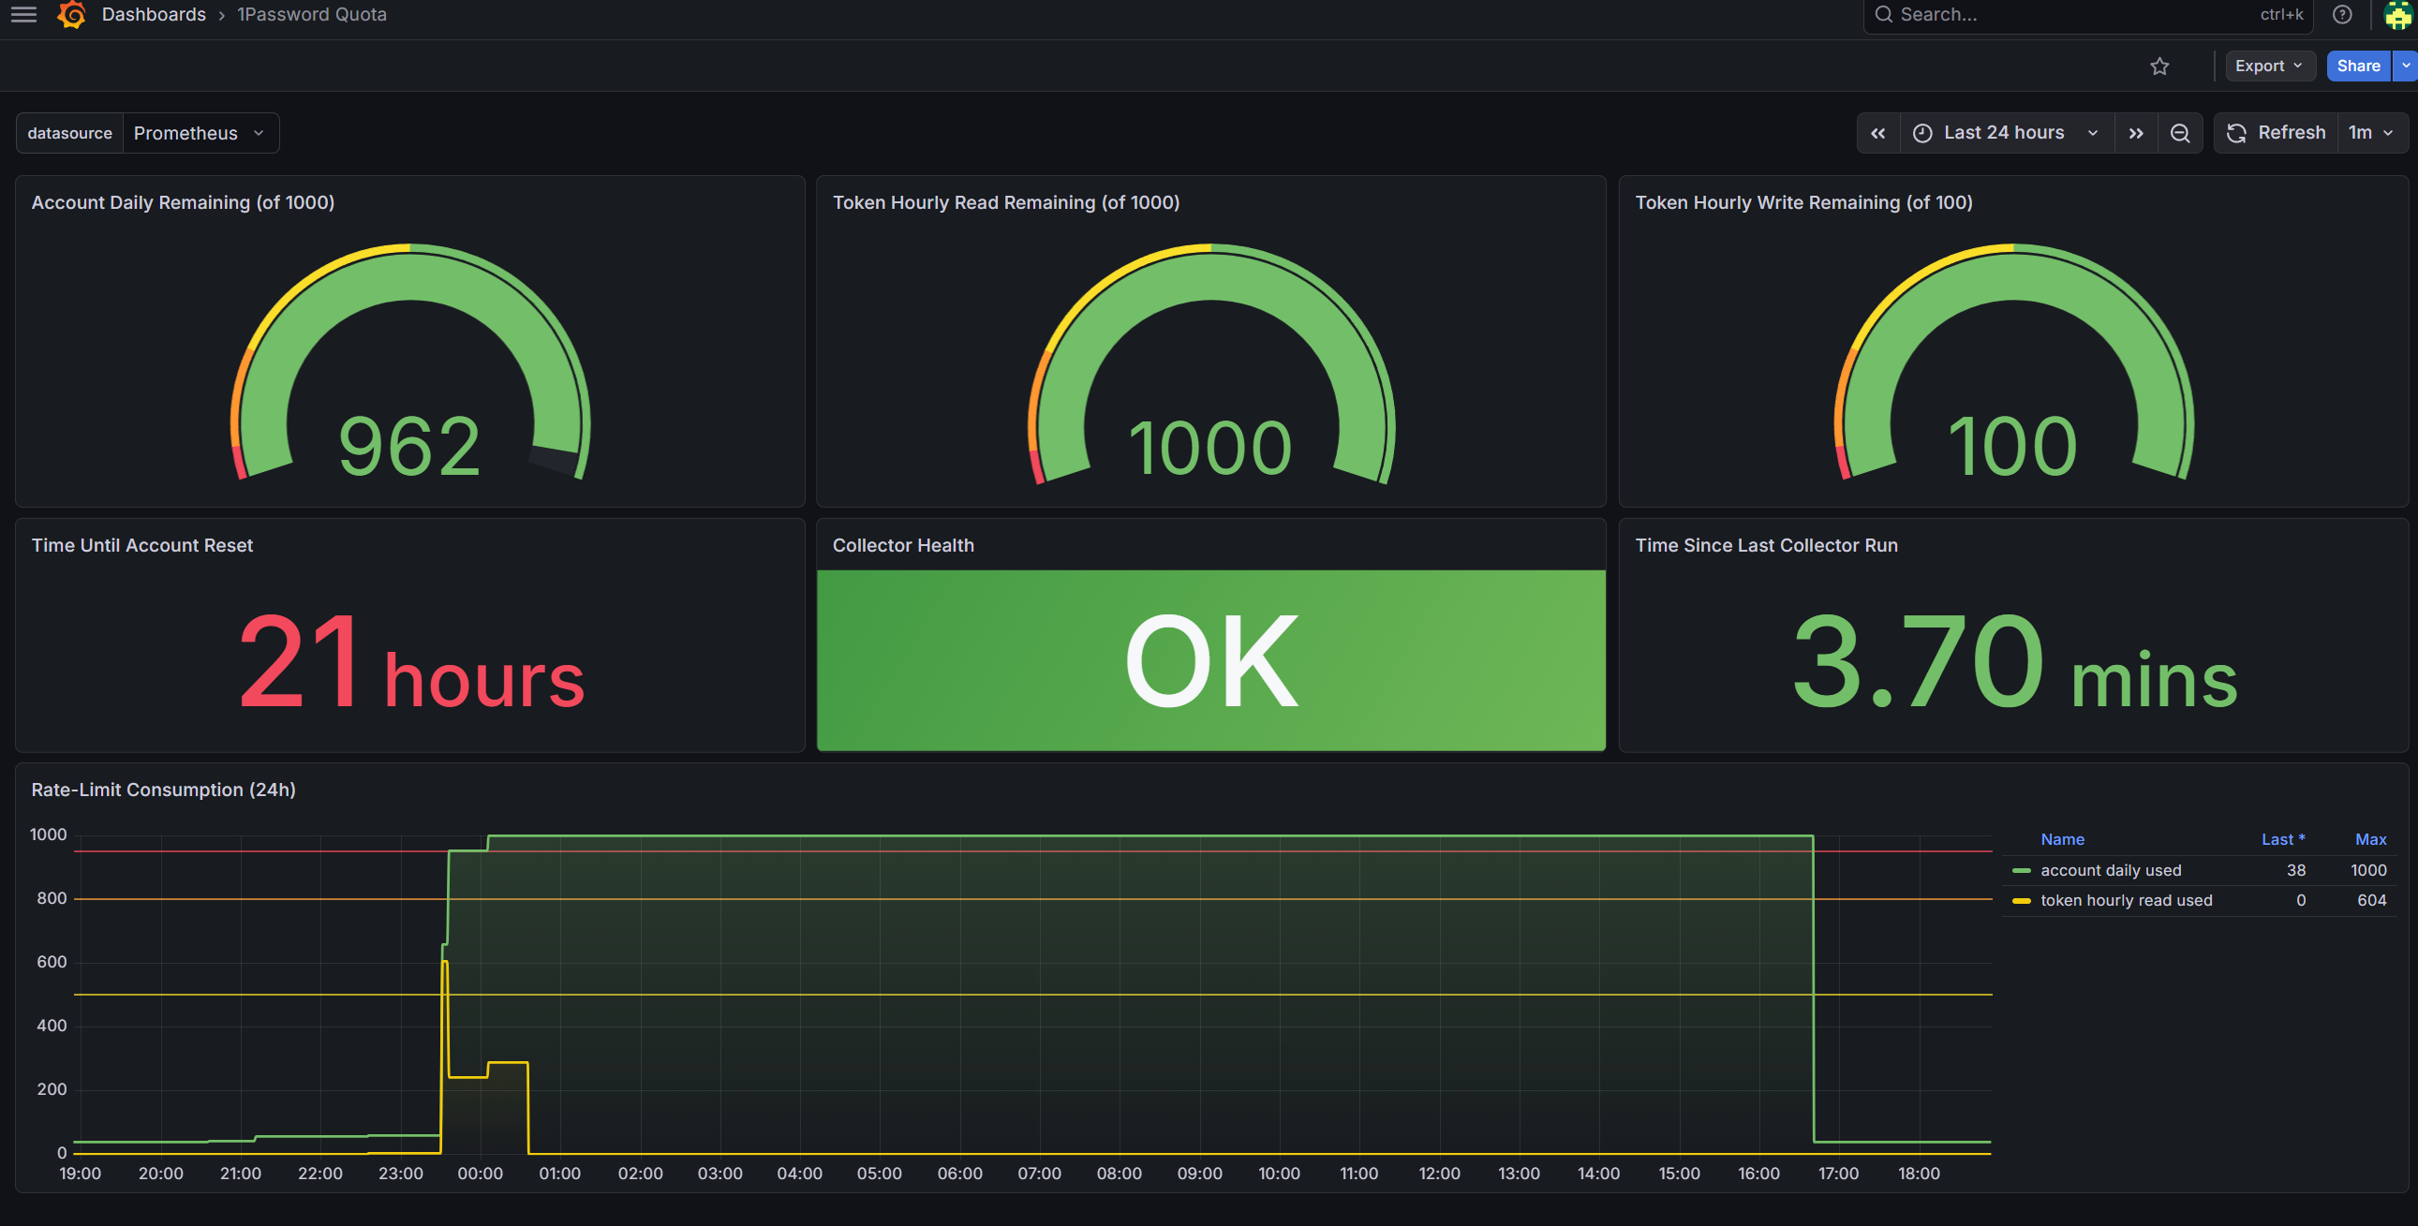This screenshot has width=2418, height=1226.
Task: Click Time Since Last Collector Run title
Action: coord(1766,545)
